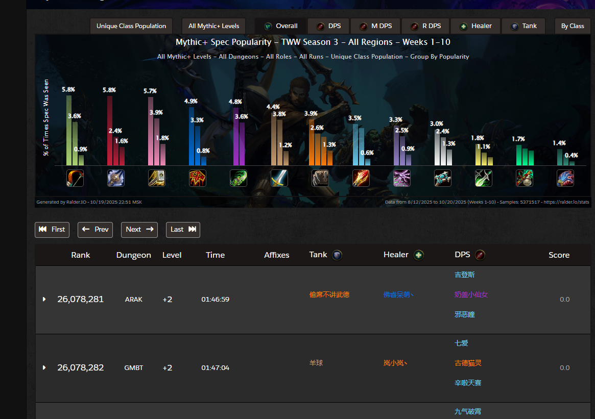Click the ARAK dungeon cell
The image size is (595, 419).
coord(134,300)
